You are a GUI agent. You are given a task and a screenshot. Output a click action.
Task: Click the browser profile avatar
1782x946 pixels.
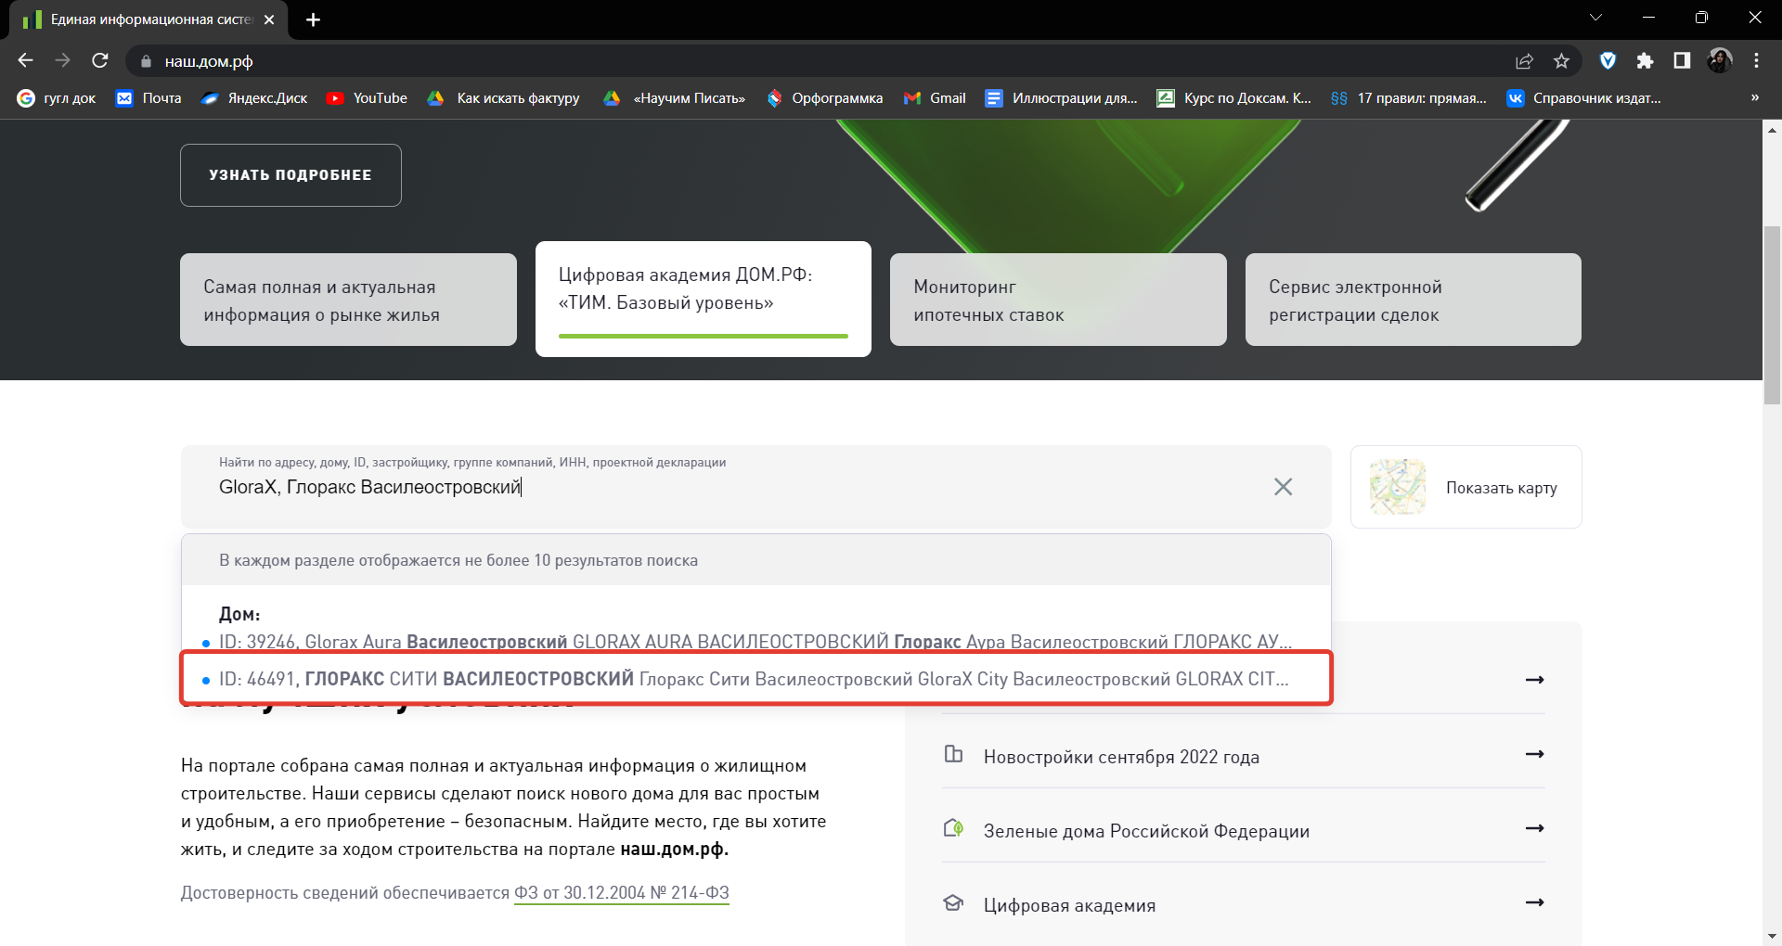(1719, 61)
